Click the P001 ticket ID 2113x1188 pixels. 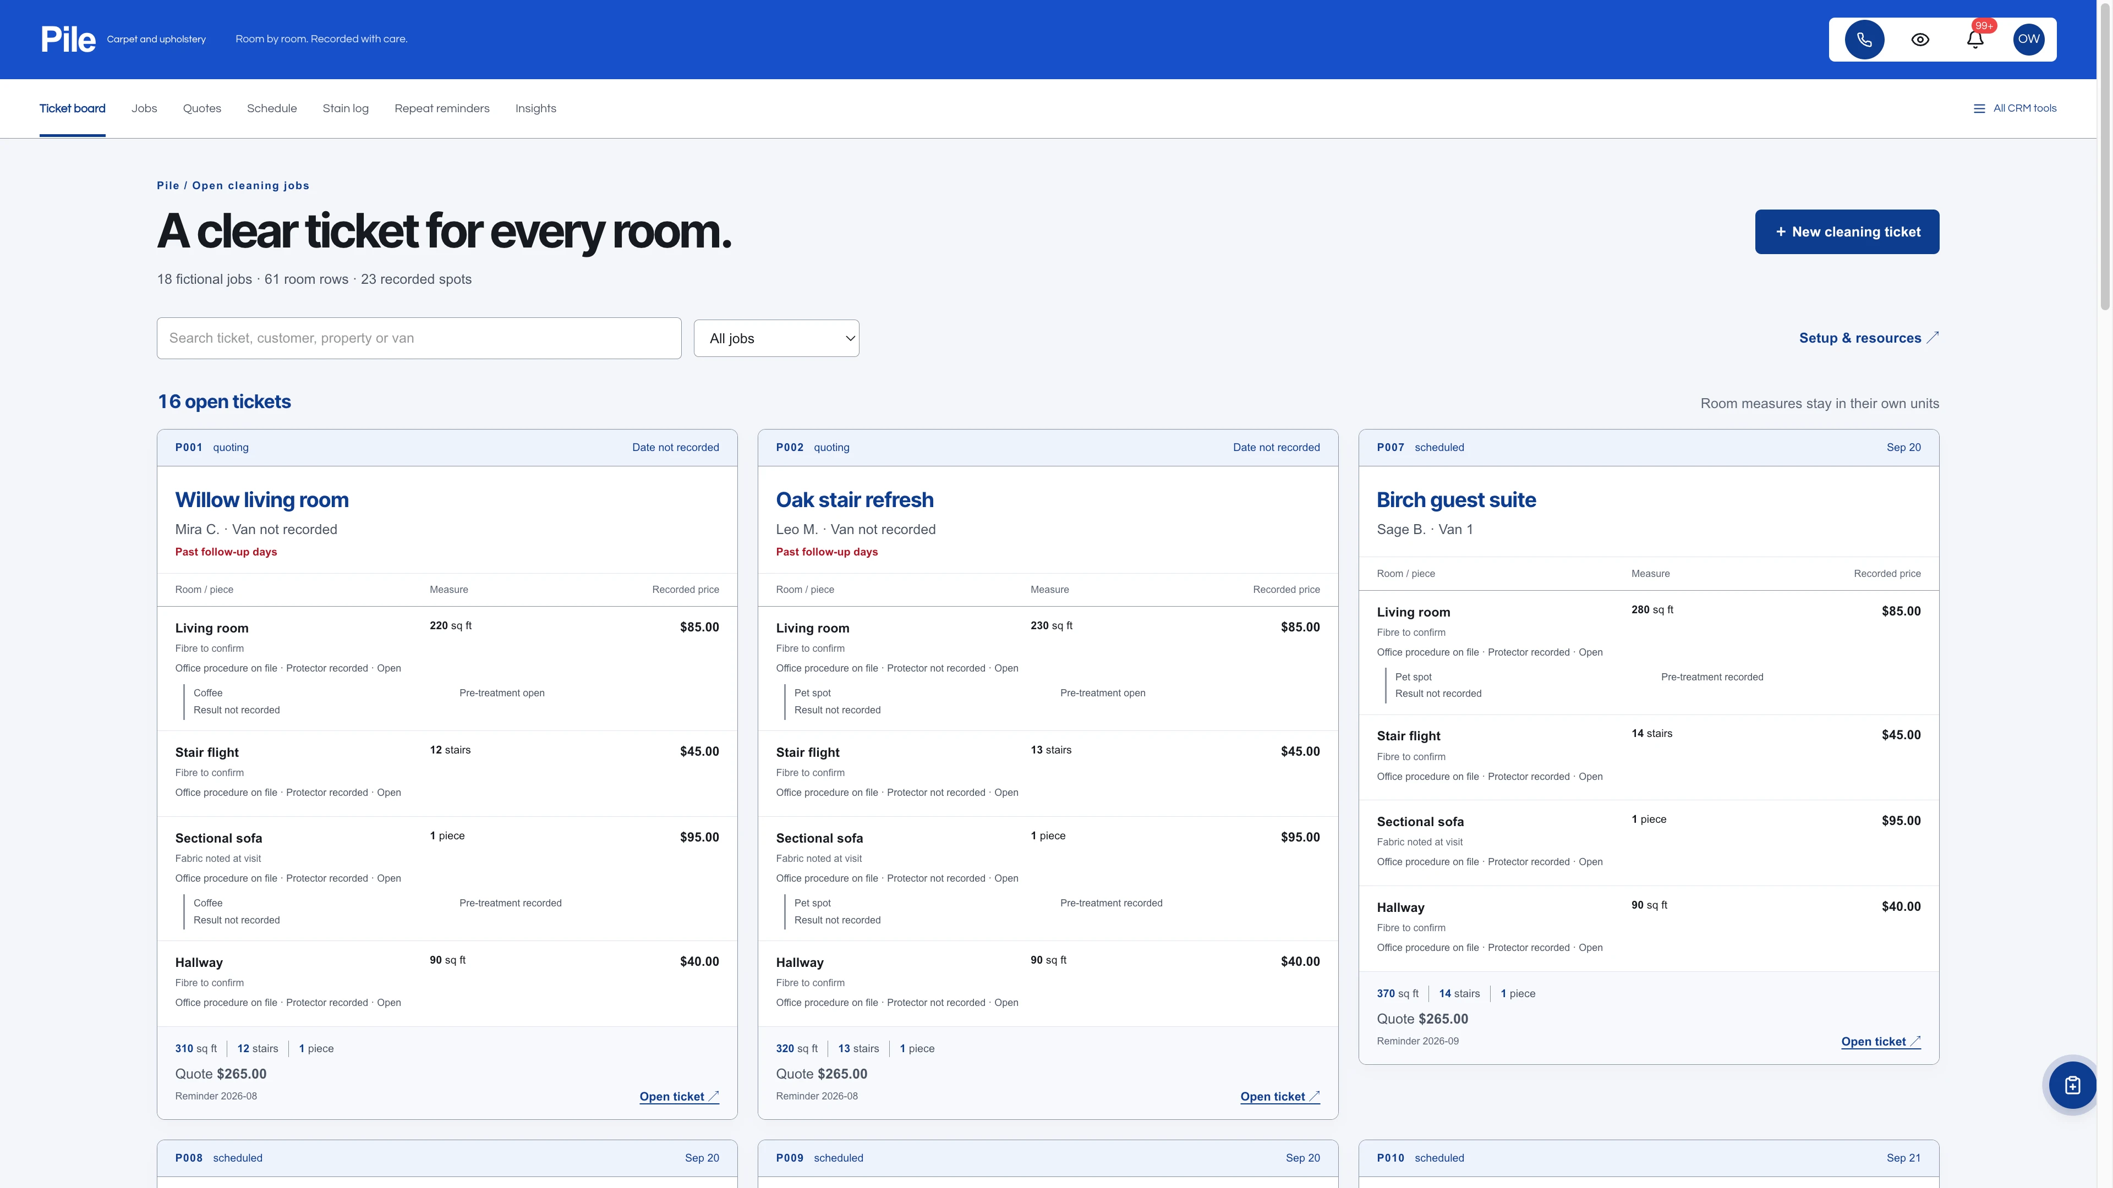189,448
